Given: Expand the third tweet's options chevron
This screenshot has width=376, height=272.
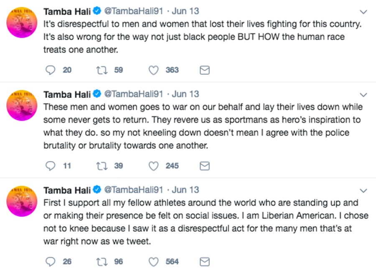Looking at the screenshot, I should click(x=363, y=191).
